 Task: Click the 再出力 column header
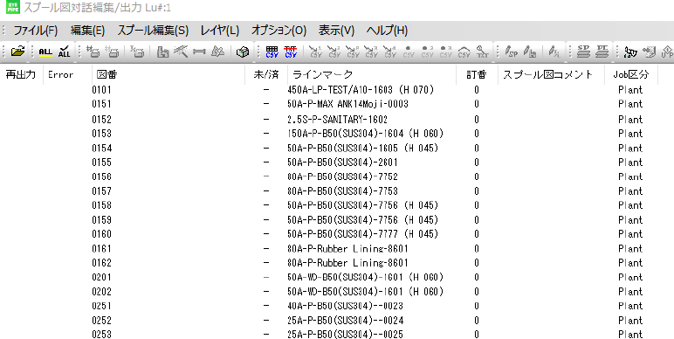(21, 75)
